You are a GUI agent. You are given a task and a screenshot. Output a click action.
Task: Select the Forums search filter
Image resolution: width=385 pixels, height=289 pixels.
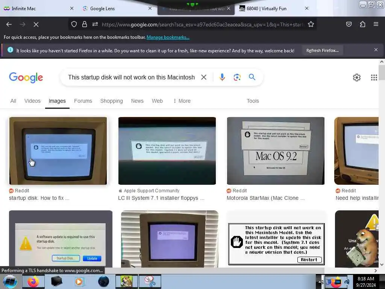tap(83, 101)
